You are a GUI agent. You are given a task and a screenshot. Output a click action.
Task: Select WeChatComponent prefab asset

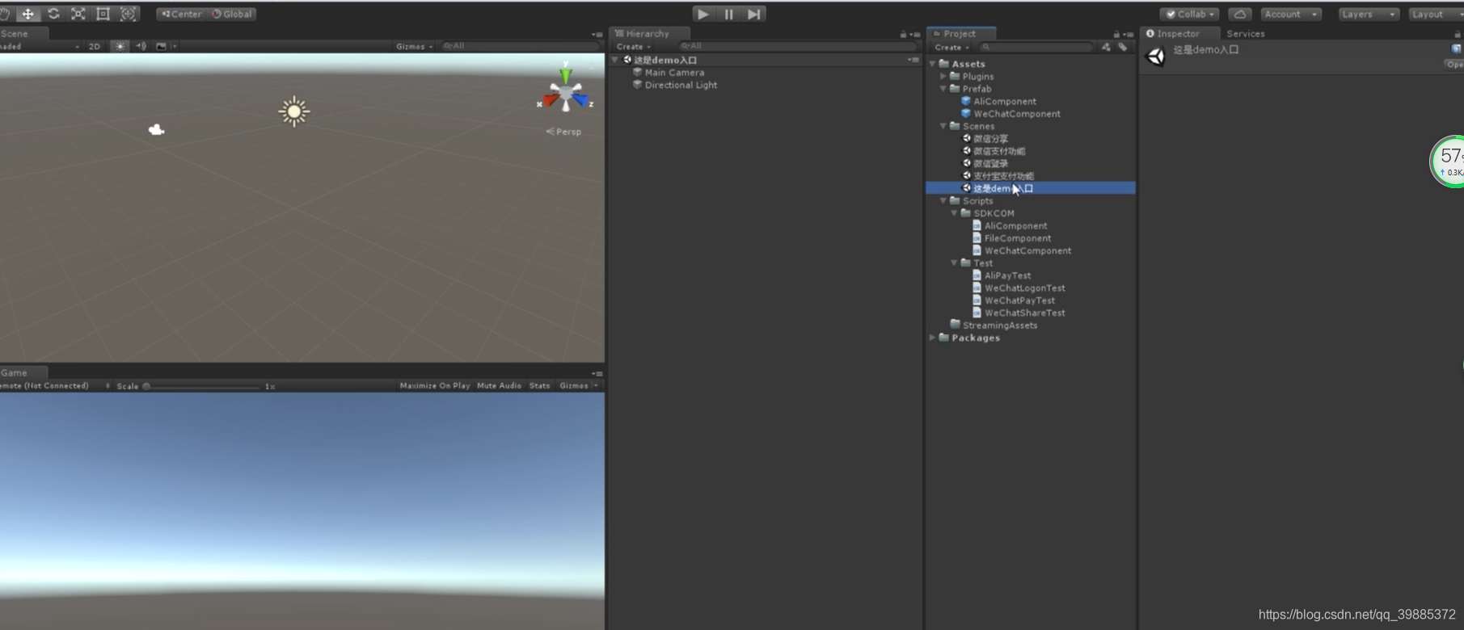click(x=1017, y=114)
